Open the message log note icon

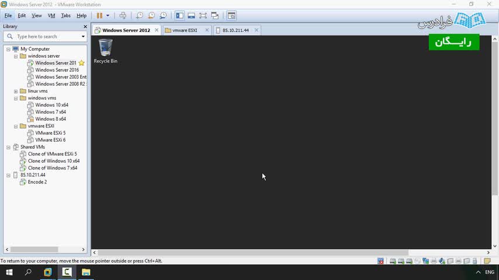click(x=487, y=261)
